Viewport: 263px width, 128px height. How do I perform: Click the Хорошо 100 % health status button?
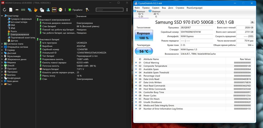pos(144,36)
